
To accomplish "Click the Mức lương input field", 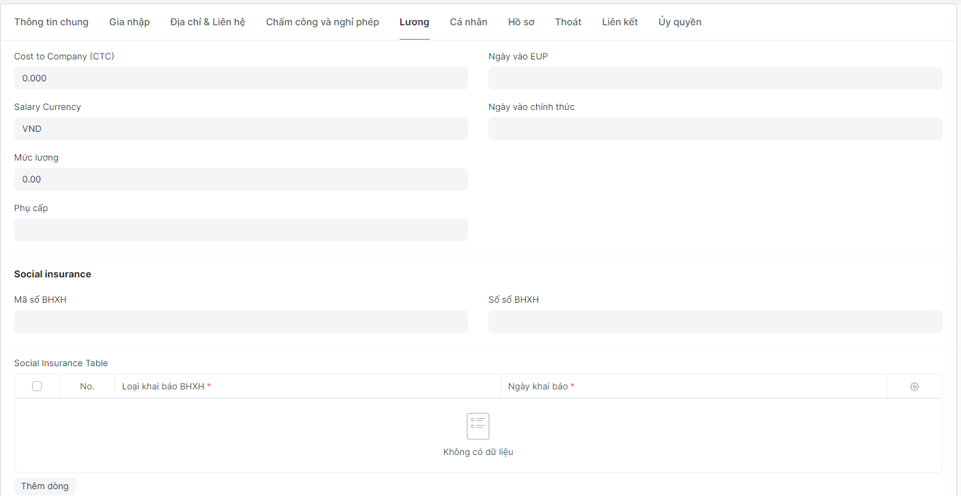I will (x=240, y=180).
